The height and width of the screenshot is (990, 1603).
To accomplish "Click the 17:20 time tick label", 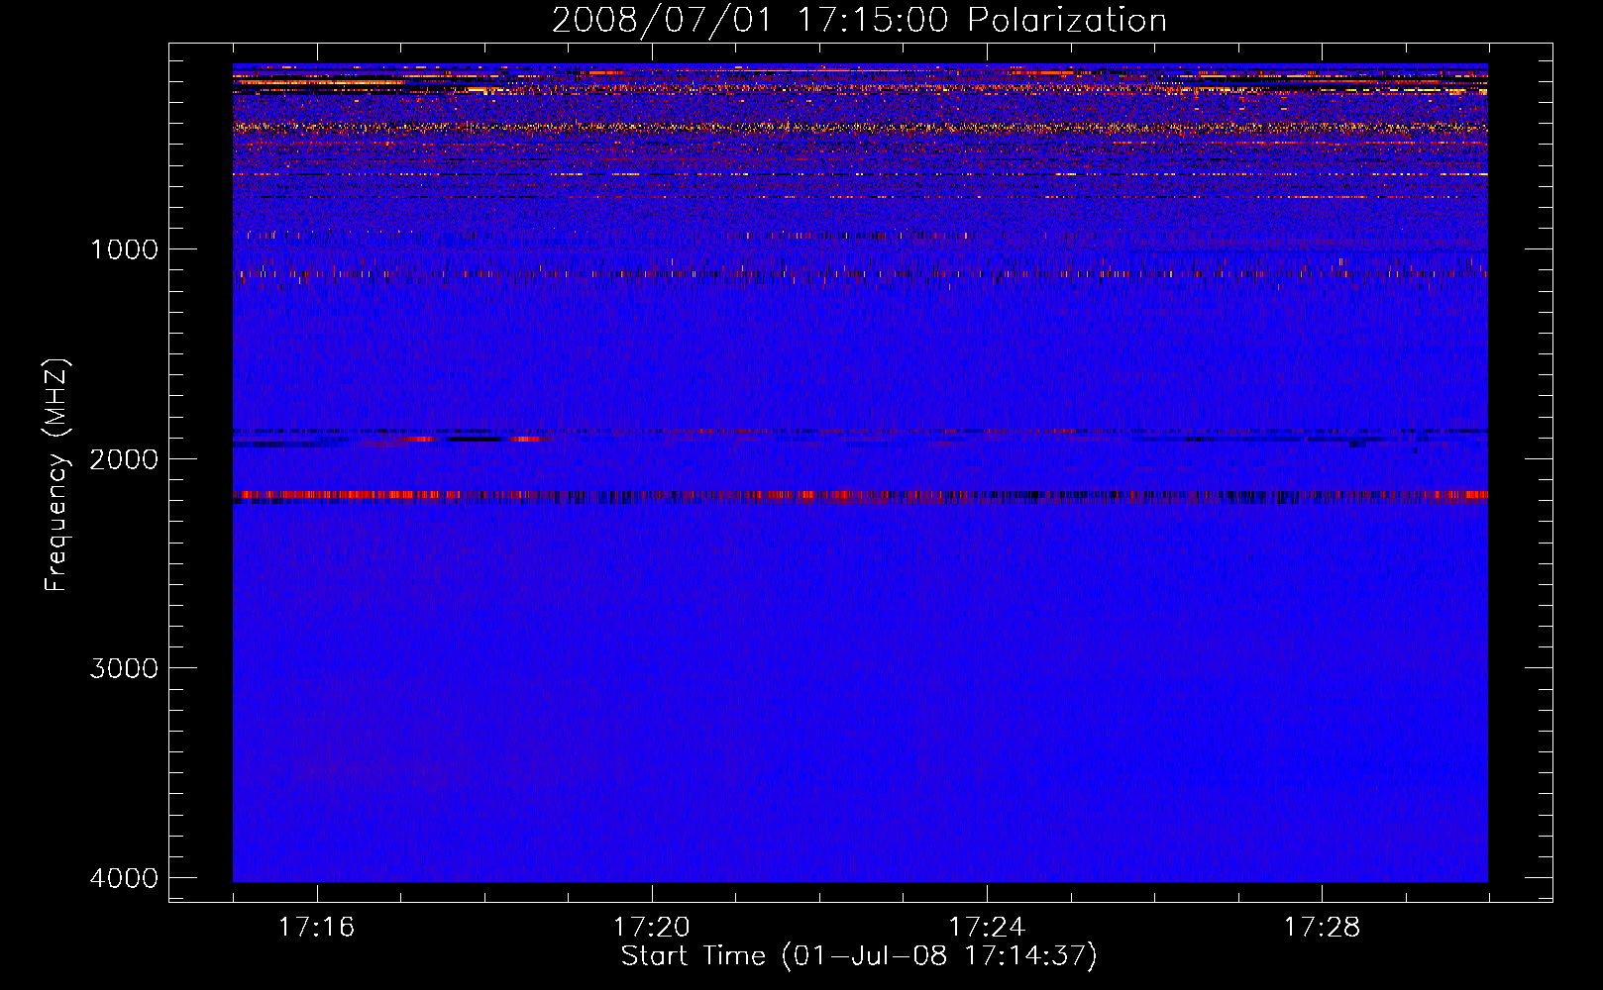I will point(651,928).
